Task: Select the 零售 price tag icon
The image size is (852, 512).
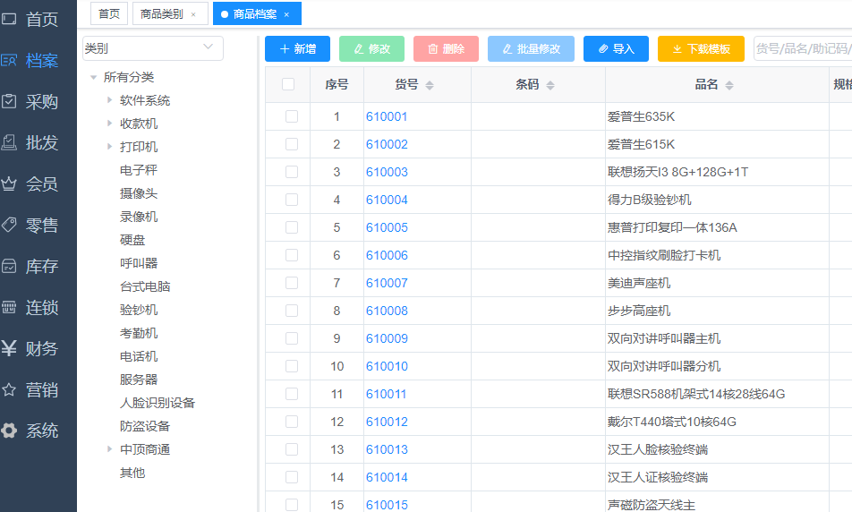Action: coord(10,225)
